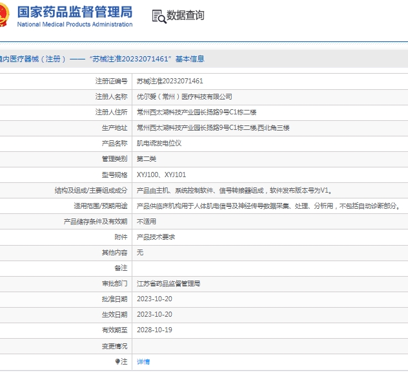
Task: Click the 其他内容 label
Action: coord(114,252)
